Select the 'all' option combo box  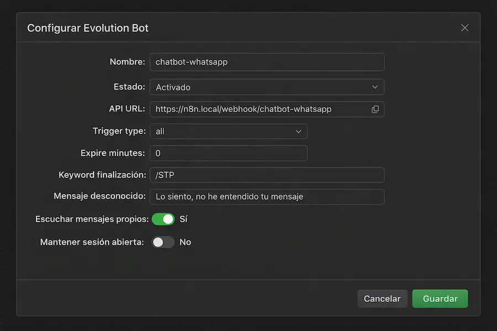228,131
